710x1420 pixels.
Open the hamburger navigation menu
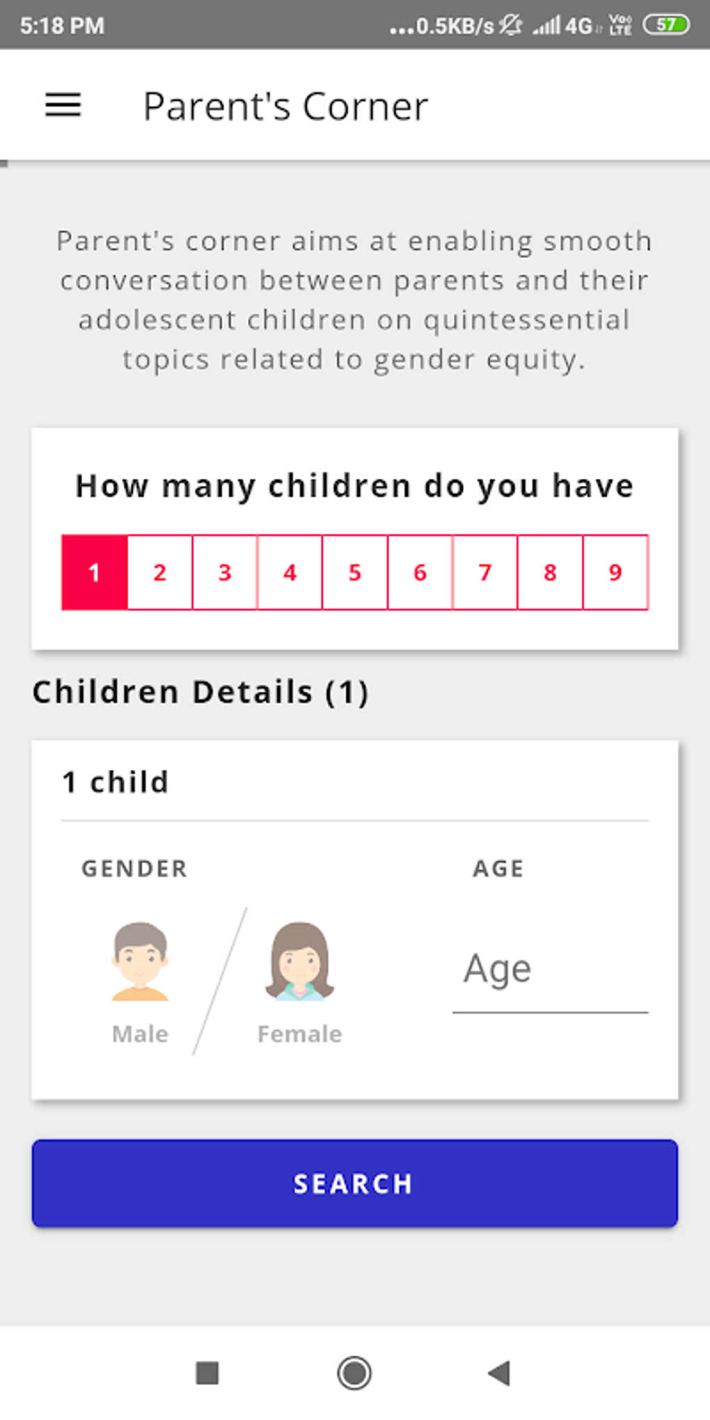[63, 106]
